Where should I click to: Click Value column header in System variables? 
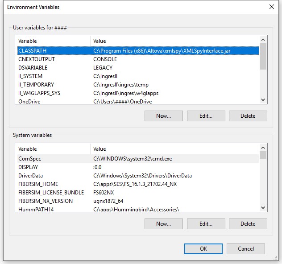pyautogui.click(x=174, y=149)
